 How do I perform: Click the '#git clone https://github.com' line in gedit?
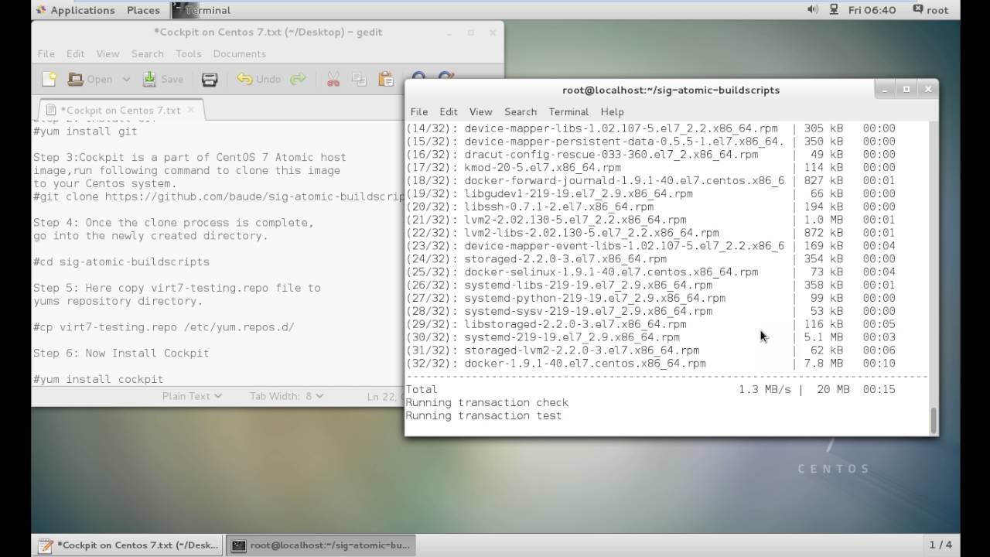pyautogui.click(x=219, y=196)
